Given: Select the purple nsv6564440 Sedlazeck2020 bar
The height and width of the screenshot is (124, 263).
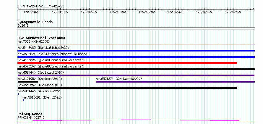Looking at the screenshot, I should (136, 75).
